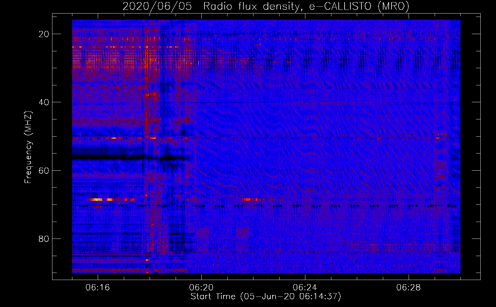Click the 06:28 time tick label
The height and width of the screenshot is (307, 496).
pyautogui.click(x=409, y=288)
